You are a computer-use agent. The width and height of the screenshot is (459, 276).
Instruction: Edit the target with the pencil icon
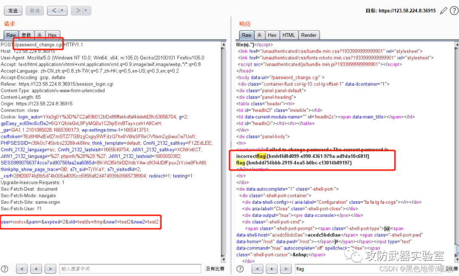[x=443, y=11]
